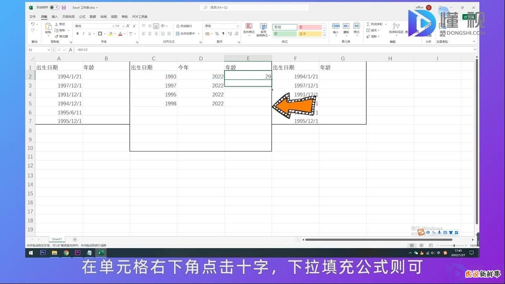
Task: Apply bold formatting to selected cell
Action: [x=77, y=33]
